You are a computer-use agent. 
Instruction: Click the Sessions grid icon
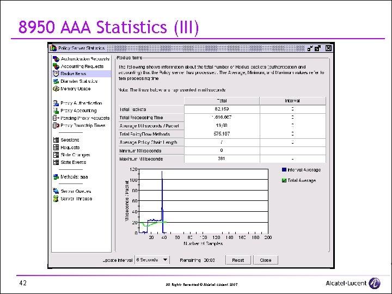56,140
